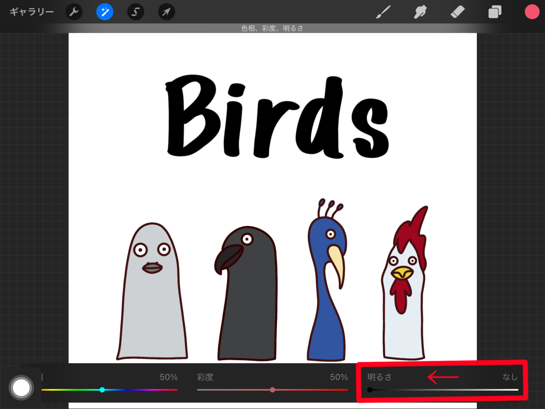
Task: Open the ギャラリー gallery view
Action: pos(32,12)
